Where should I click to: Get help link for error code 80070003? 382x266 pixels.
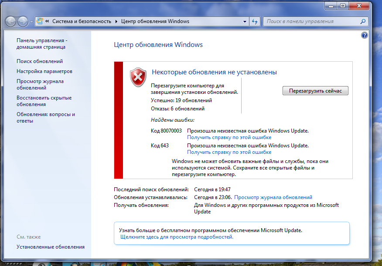[x=229, y=137]
